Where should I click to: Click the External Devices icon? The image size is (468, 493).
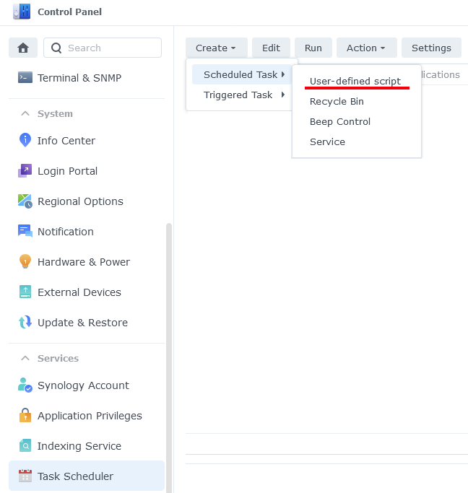[x=25, y=292]
